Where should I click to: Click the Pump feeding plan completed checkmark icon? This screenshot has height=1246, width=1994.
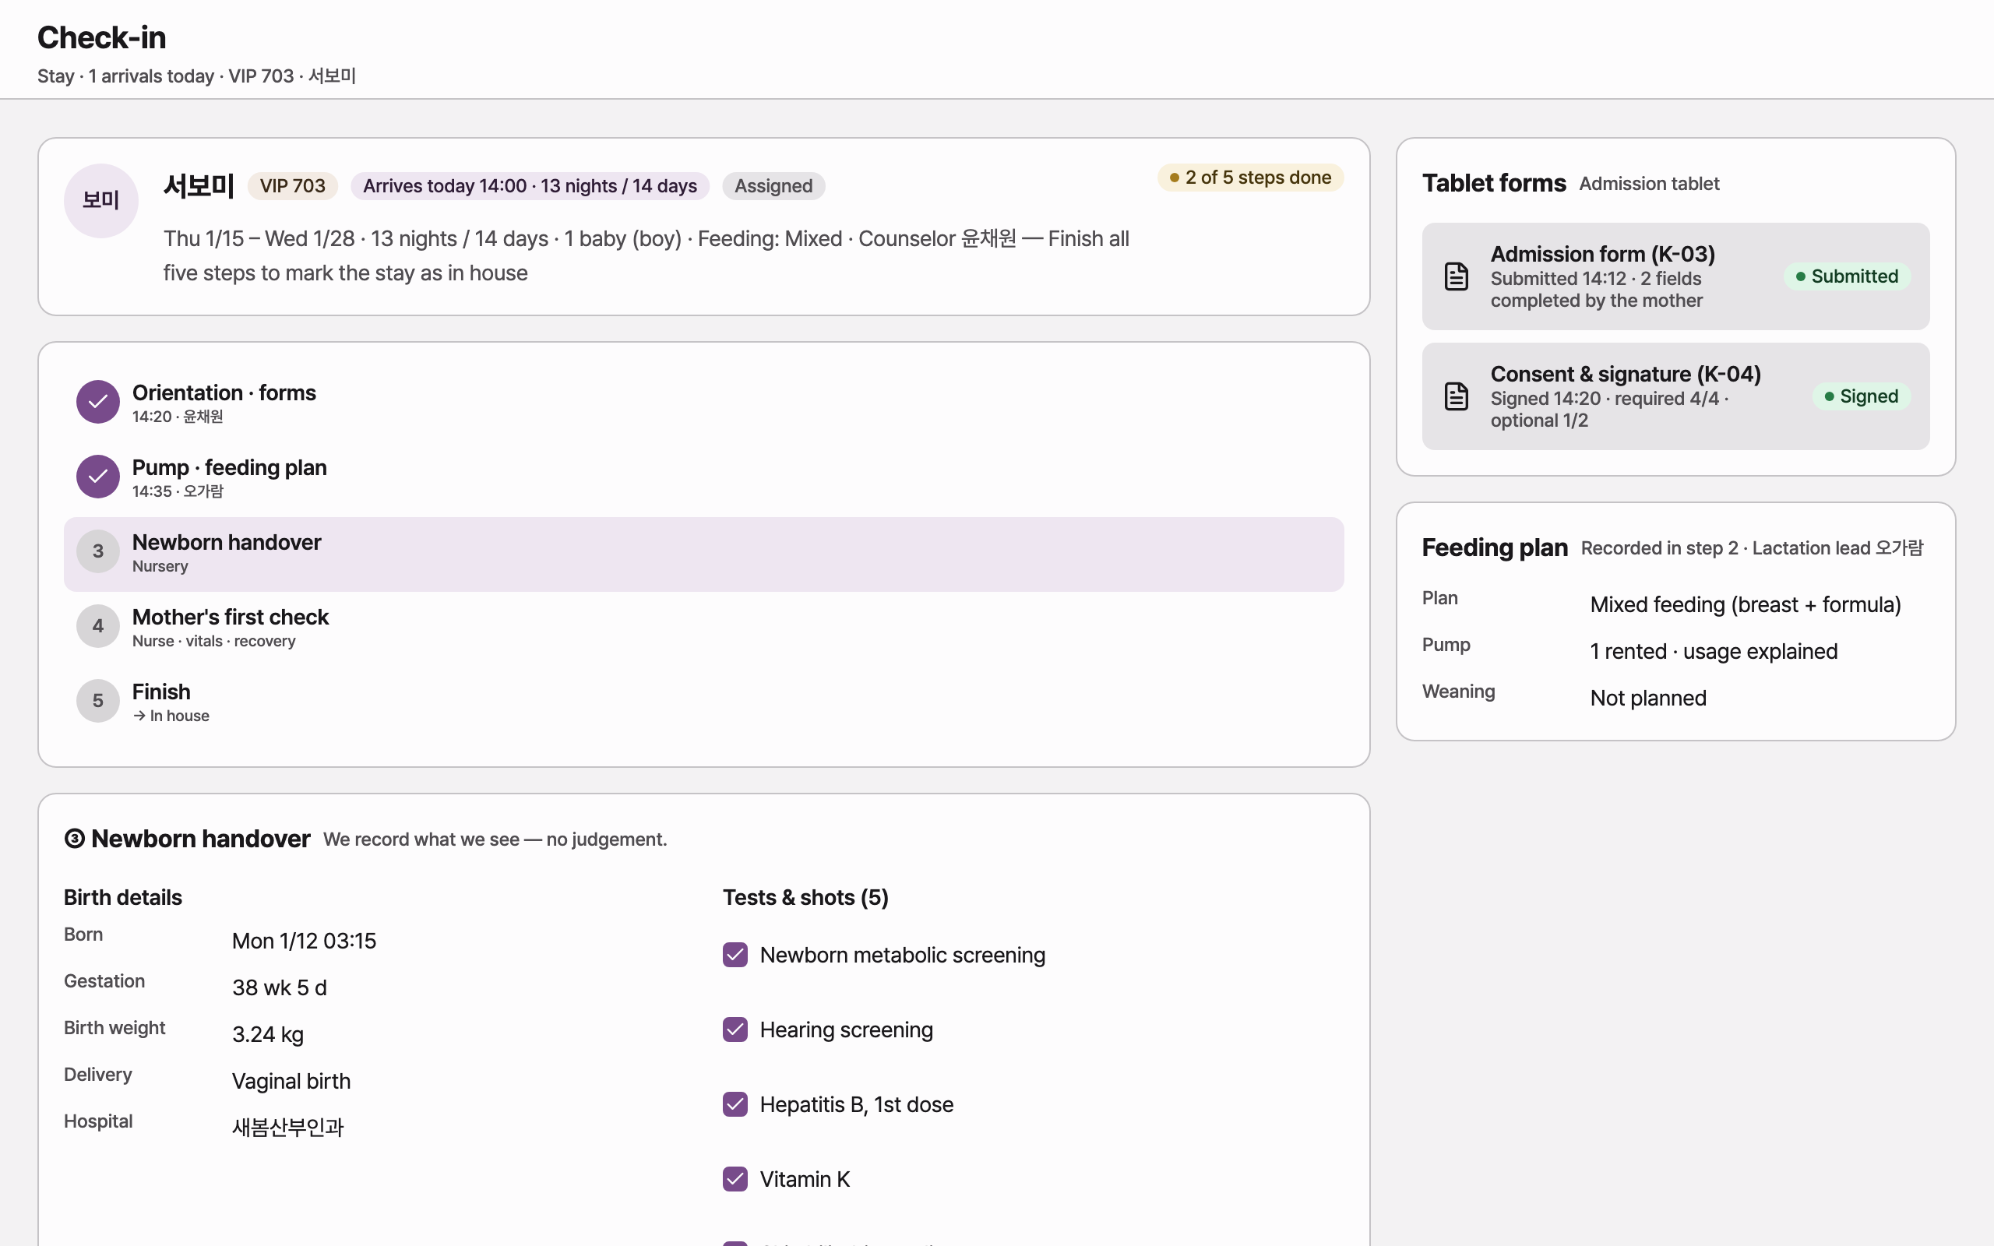pos(98,477)
